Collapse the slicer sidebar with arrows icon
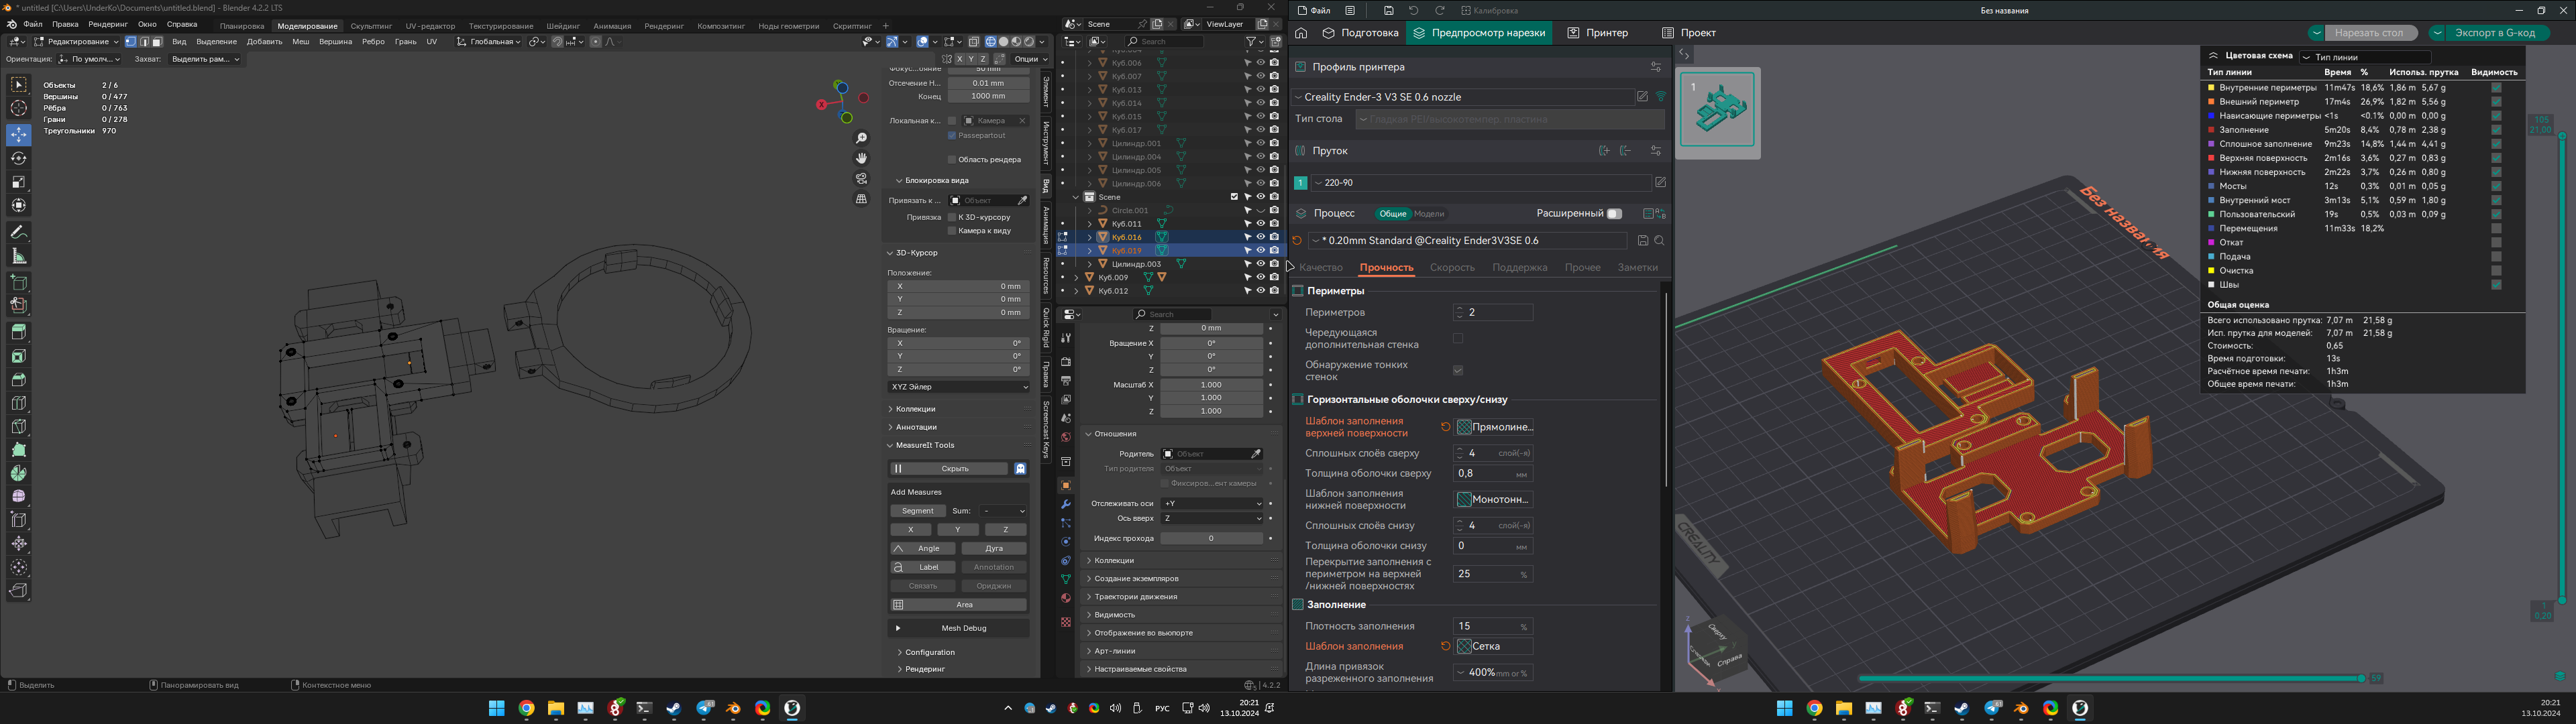This screenshot has width=2576, height=724. pyautogui.click(x=1685, y=54)
